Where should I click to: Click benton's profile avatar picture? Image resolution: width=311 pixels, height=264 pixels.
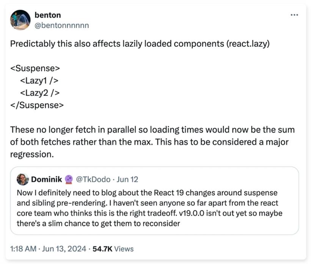20,20
